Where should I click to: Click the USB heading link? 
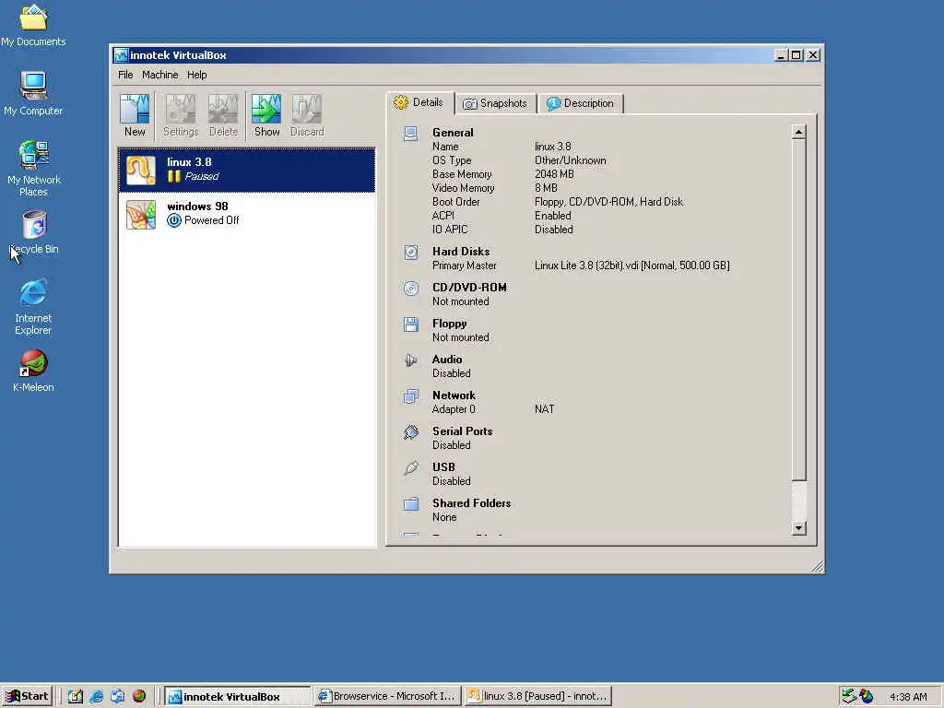pos(443,467)
